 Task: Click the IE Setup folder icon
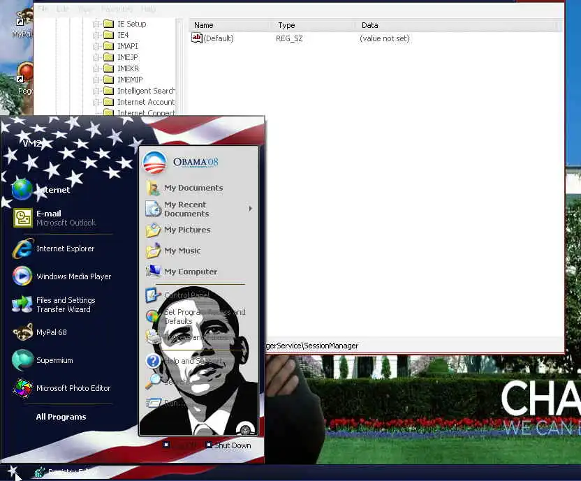[108, 24]
